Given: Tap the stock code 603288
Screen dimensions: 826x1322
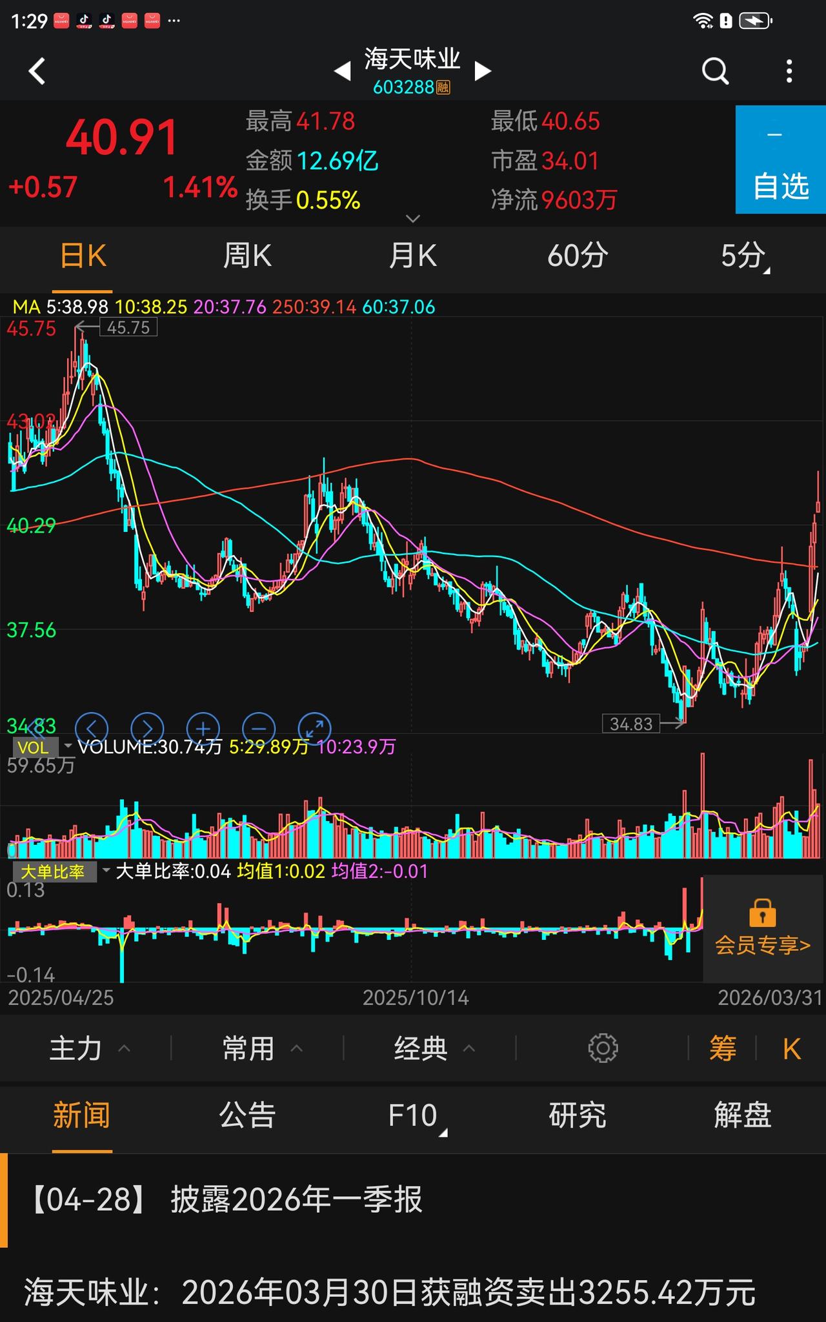Looking at the screenshot, I should pos(404,87).
